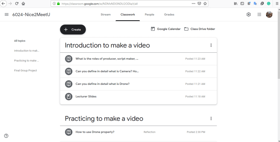
Task: Open options for Introduction to make a video
Action: point(211,45)
